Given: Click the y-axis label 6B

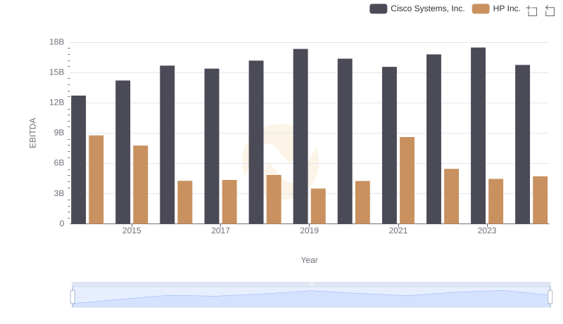Looking at the screenshot, I should (x=59, y=163).
